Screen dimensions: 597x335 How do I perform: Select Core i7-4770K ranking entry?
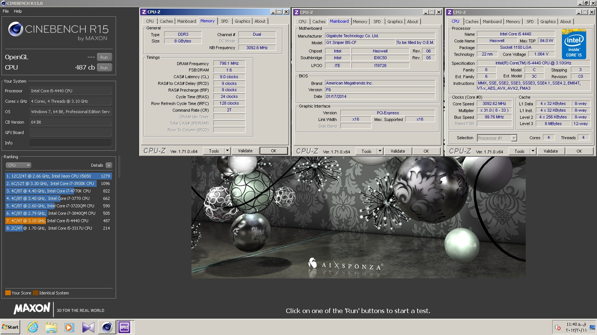coord(58,191)
